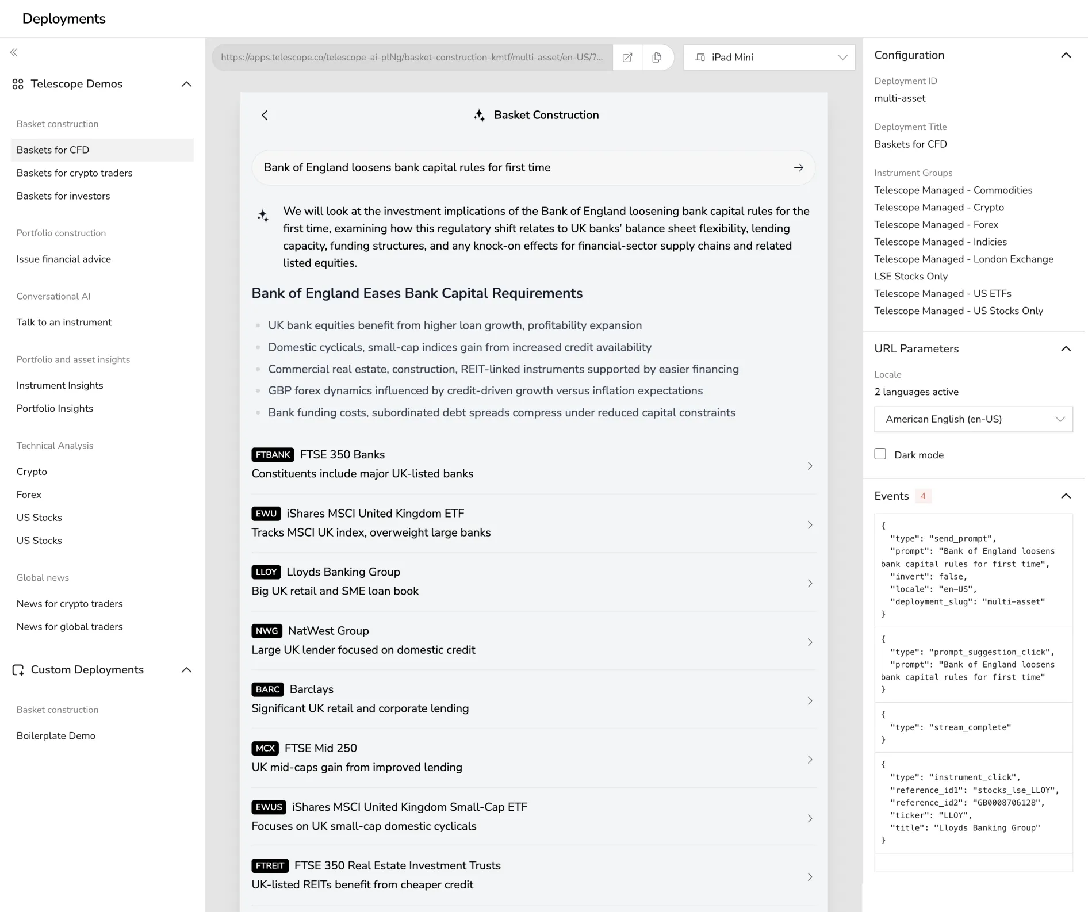Collapse the left sidebar with the double-chevron icon

[13, 52]
